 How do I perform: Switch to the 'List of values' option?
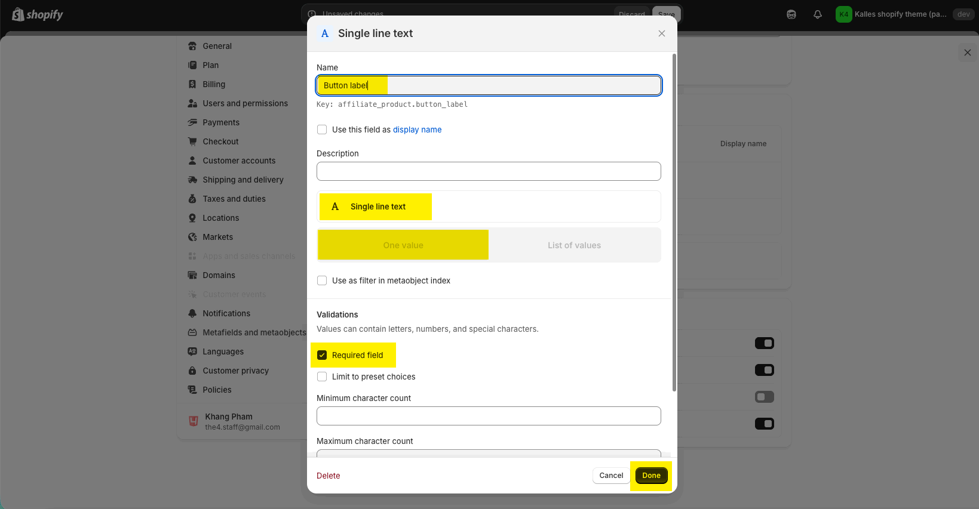(x=574, y=245)
